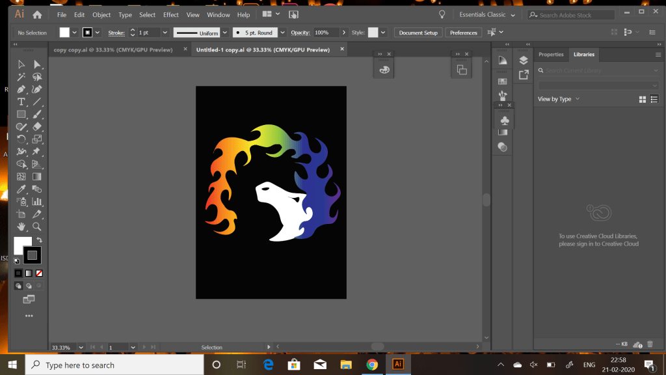Switch library to grid view
Image resolution: width=666 pixels, height=375 pixels.
643,99
